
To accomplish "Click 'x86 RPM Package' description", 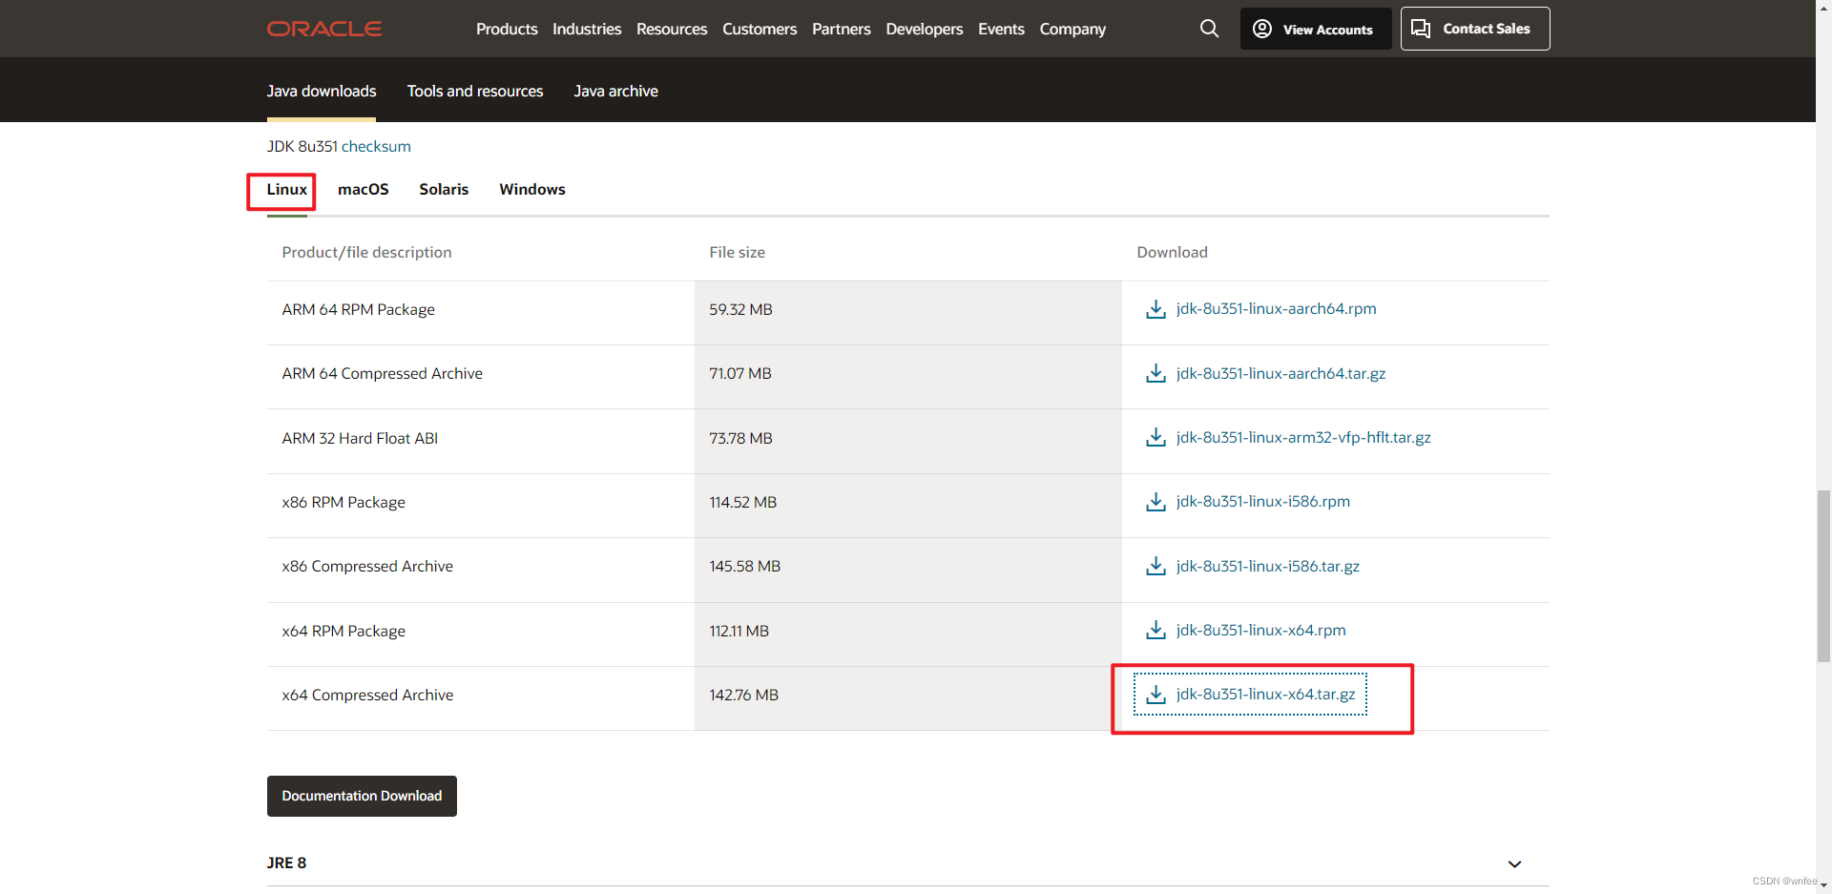I will click(343, 502).
